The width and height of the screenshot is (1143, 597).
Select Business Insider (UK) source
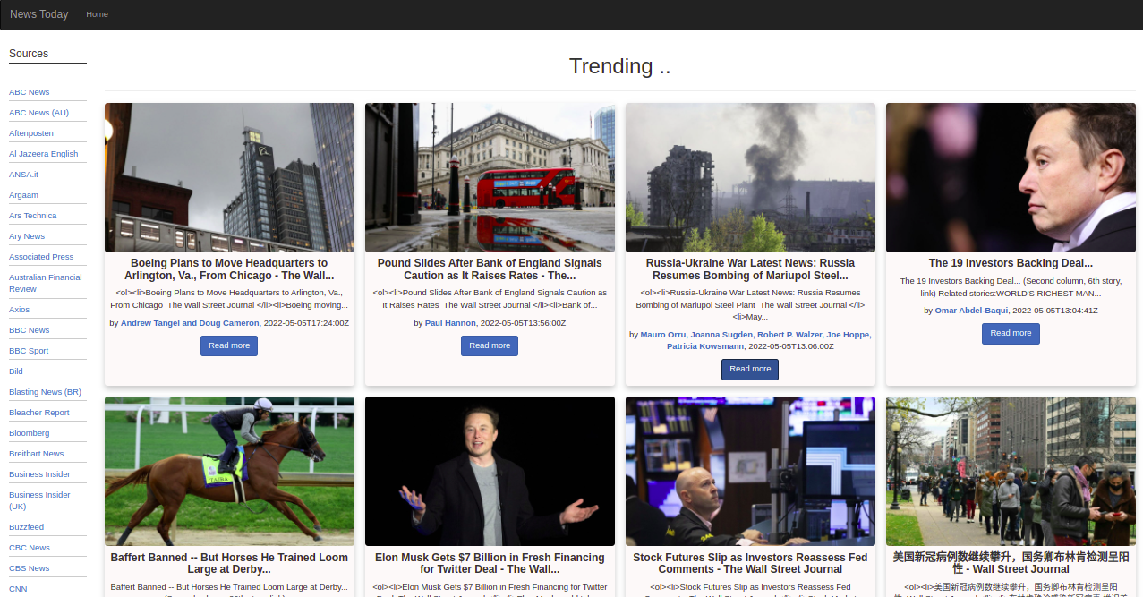coord(39,500)
